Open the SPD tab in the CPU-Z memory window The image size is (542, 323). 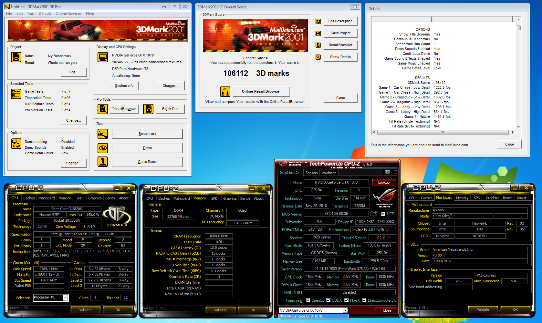coord(214,198)
